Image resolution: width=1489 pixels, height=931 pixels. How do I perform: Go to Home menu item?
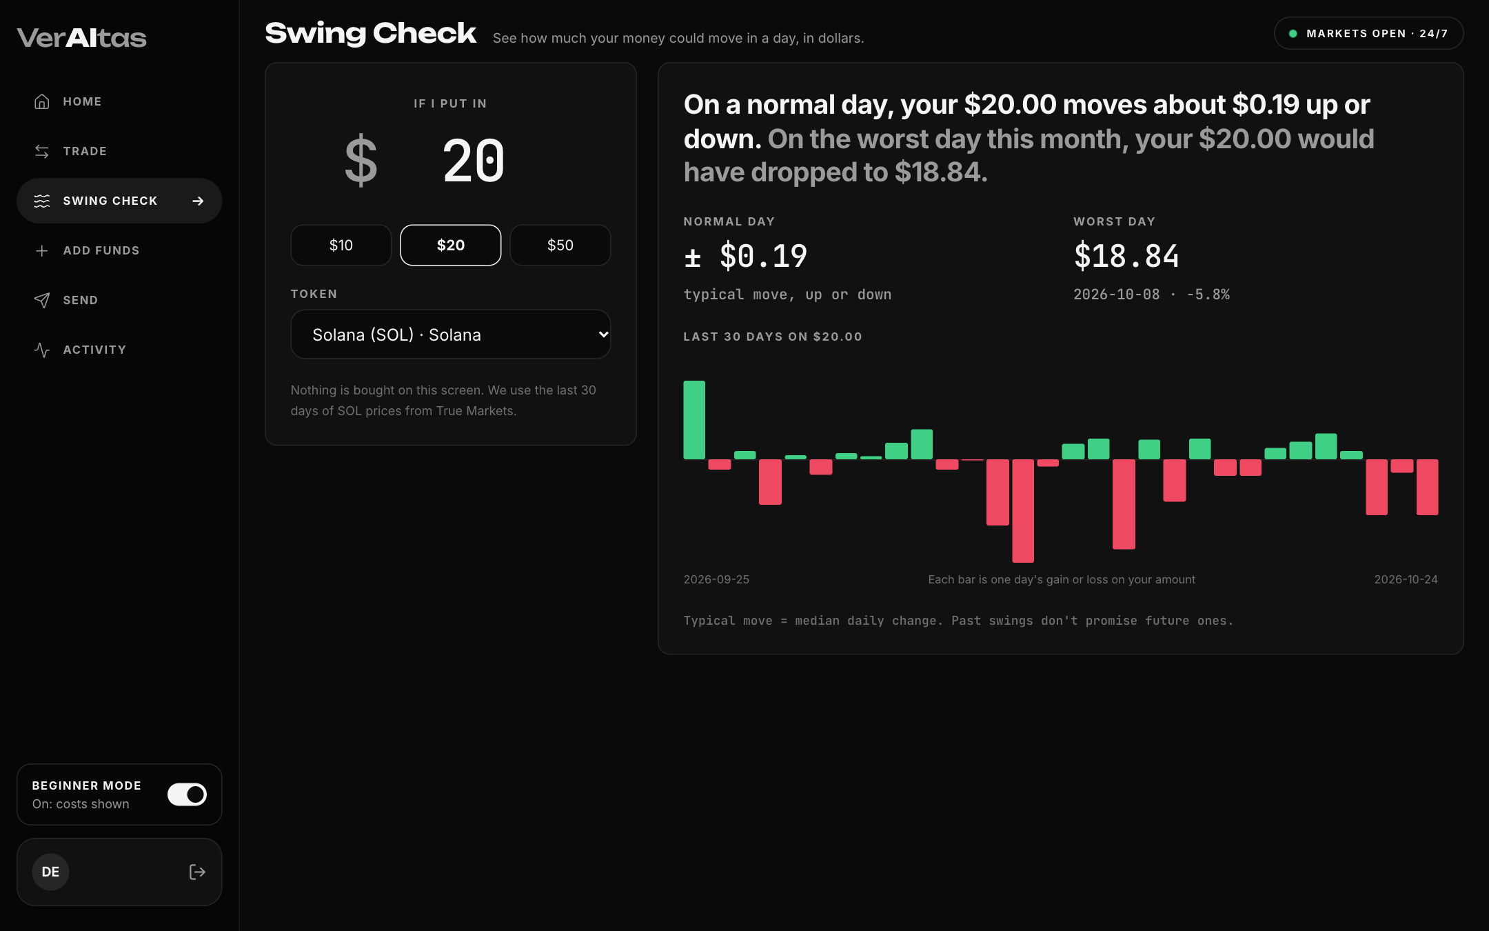(119, 101)
